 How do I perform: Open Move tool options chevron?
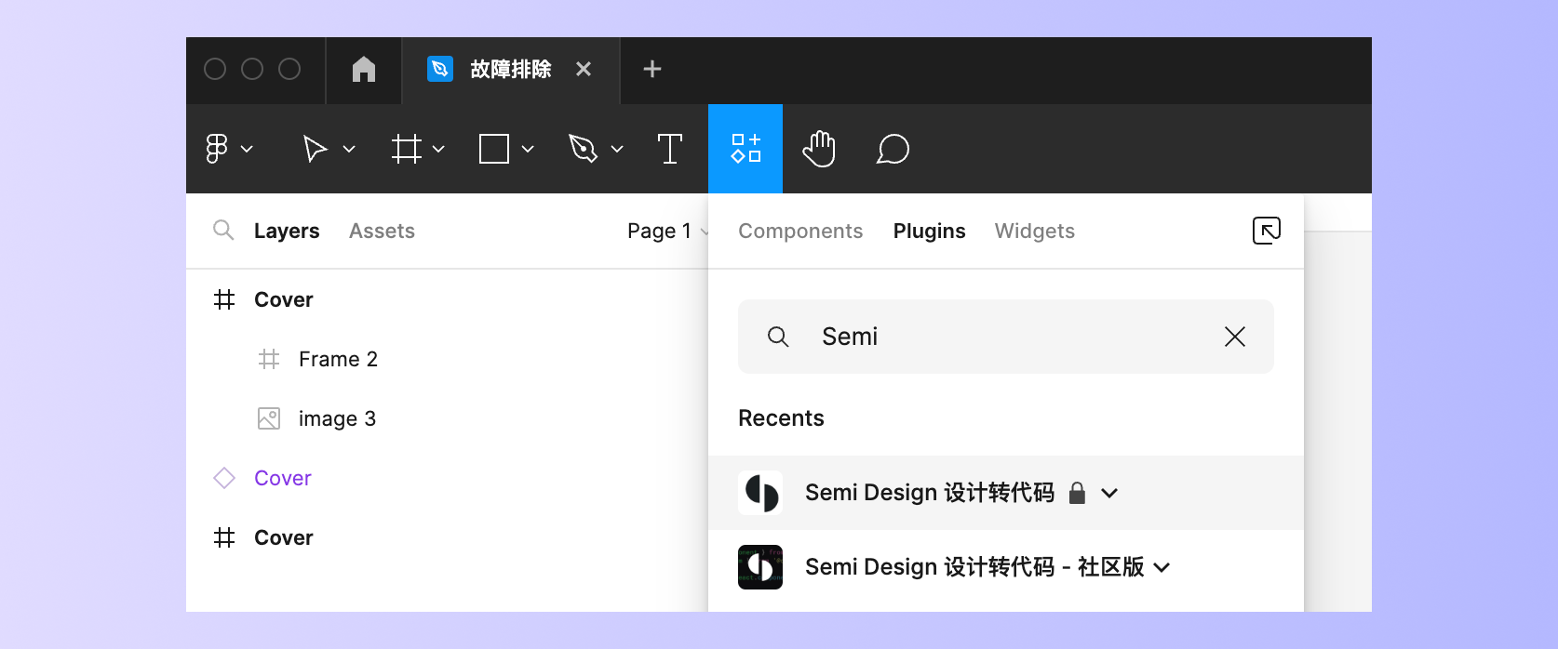click(349, 149)
